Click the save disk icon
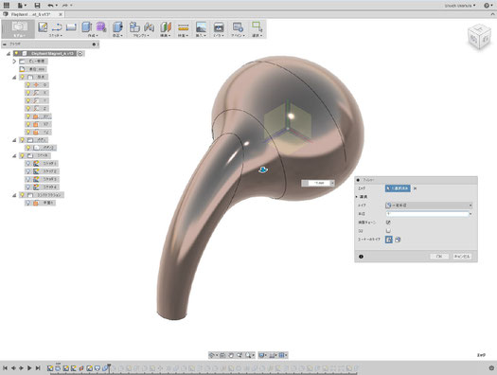This screenshot has width=497, height=375. 37,6
